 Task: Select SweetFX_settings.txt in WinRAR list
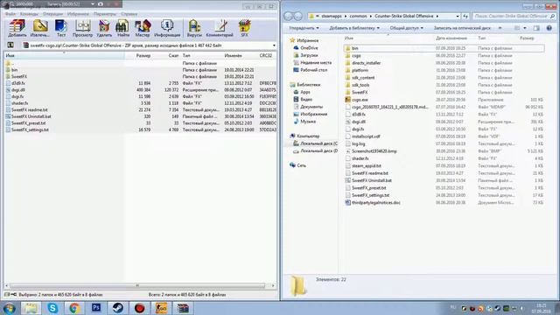30,129
